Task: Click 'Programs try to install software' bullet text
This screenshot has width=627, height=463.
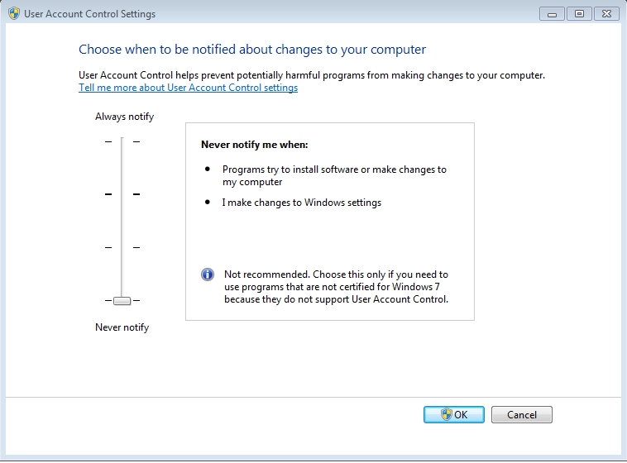Action: coord(334,175)
